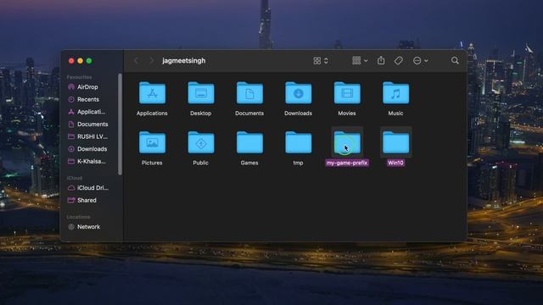The width and height of the screenshot is (543, 305).
Task: Select the Public folder icon
Action: pos(201,142)
